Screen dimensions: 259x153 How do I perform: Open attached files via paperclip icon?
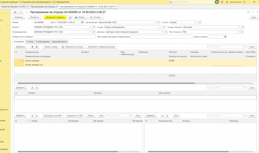tap(70, 17)
